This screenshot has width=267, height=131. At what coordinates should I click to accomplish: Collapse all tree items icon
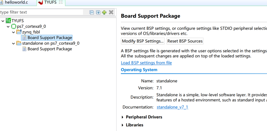[x=92, y=12]
